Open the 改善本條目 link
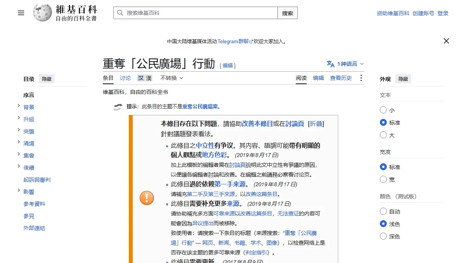 pyautogui.click(x=257, y=124)
